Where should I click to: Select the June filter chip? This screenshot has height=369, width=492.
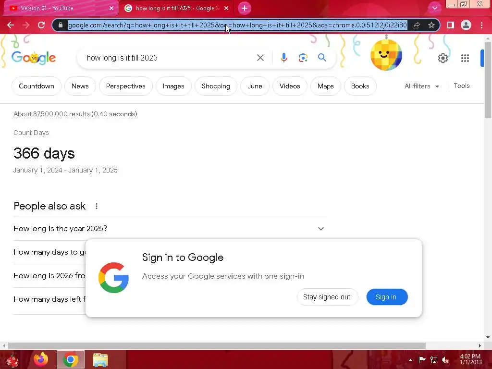tap(255, 86)
